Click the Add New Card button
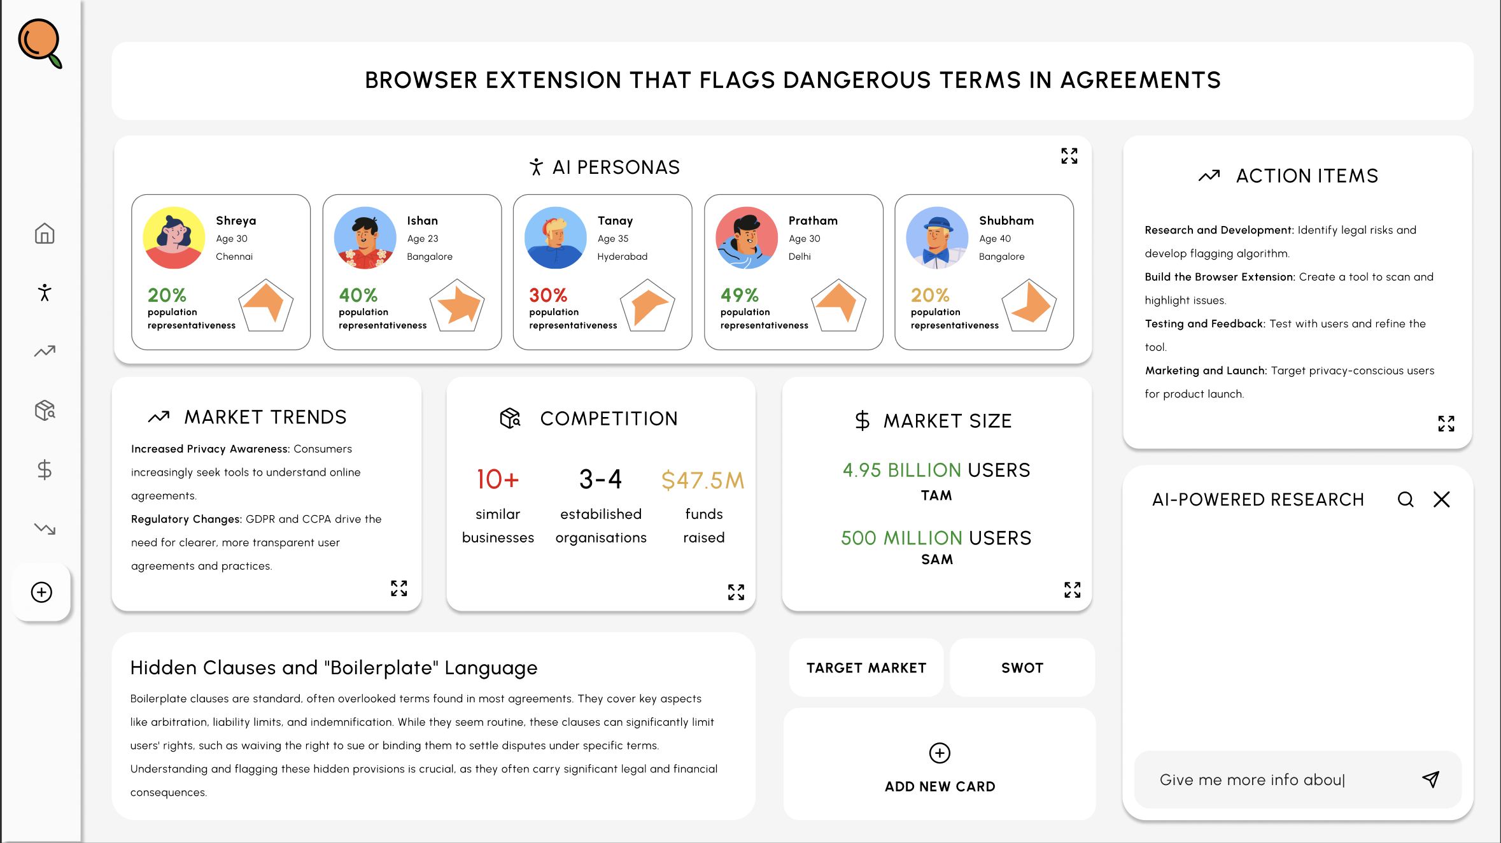Screen dimensions: 1501x843 coord(940,766)
